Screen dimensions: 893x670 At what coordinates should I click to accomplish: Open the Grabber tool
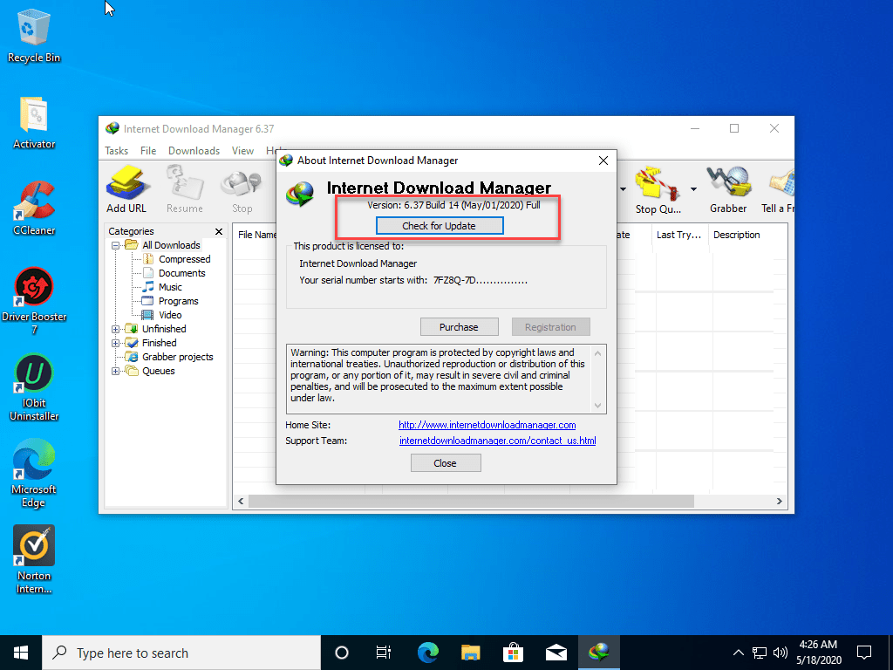point(728,189)
